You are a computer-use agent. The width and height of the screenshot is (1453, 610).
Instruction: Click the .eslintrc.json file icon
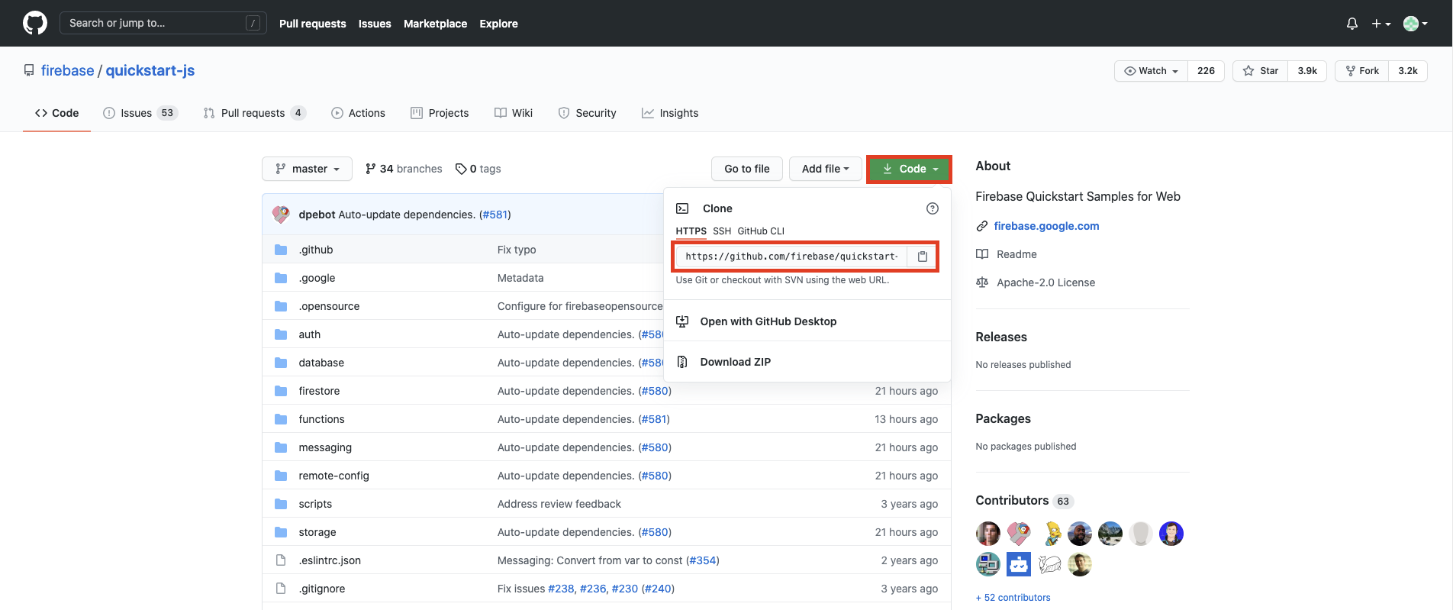[x=281, y=560]
